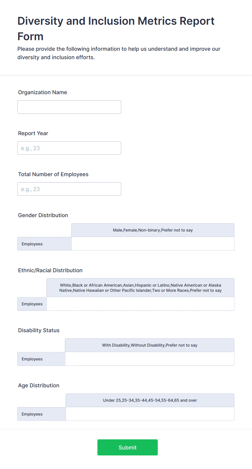Click the Ethnic/Racial Distribution Employees input cell
This screenshot has height=469, width=252.
pos(140,304)
